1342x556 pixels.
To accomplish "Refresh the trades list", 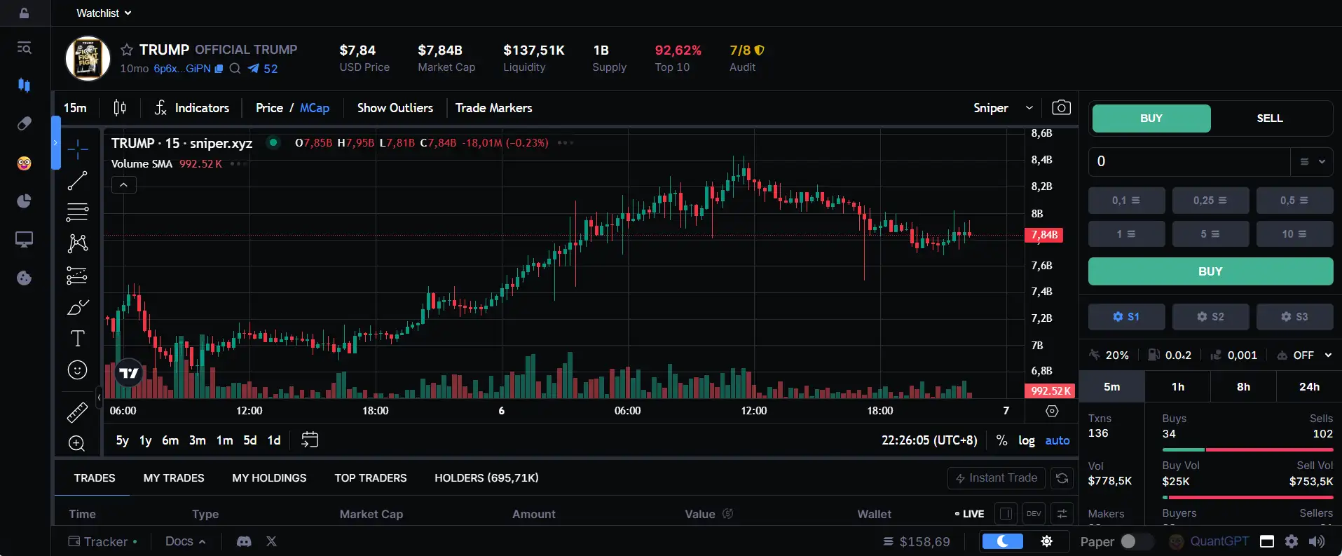I will coord(1062,478).
